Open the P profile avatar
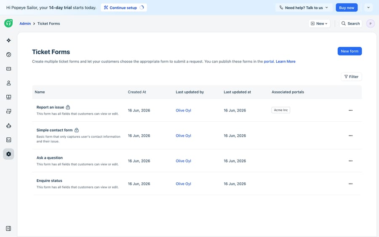Viewport: 379px width, 237px height. pyautogui.click(x=370, y=24)
